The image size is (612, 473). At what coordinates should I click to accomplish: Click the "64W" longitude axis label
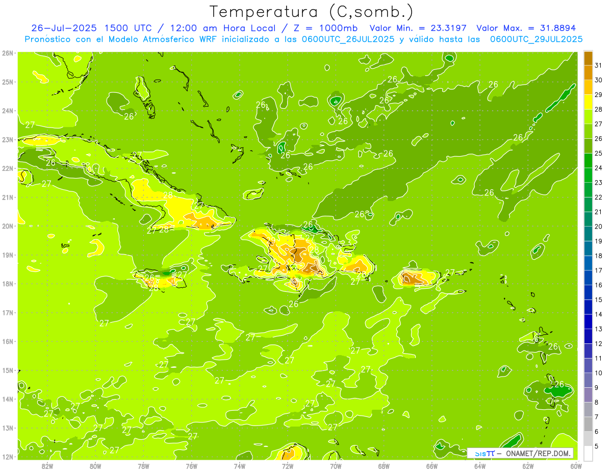480,466
